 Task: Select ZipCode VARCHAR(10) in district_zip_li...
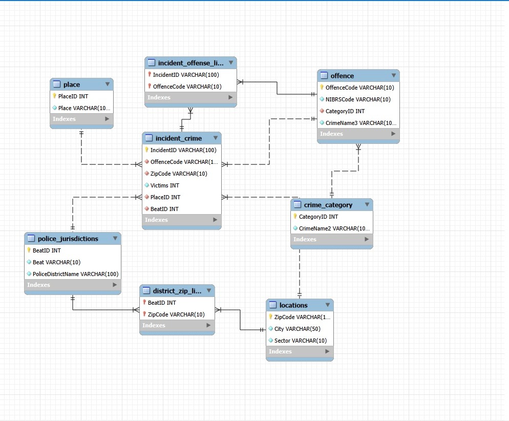(x=177, y=314)
